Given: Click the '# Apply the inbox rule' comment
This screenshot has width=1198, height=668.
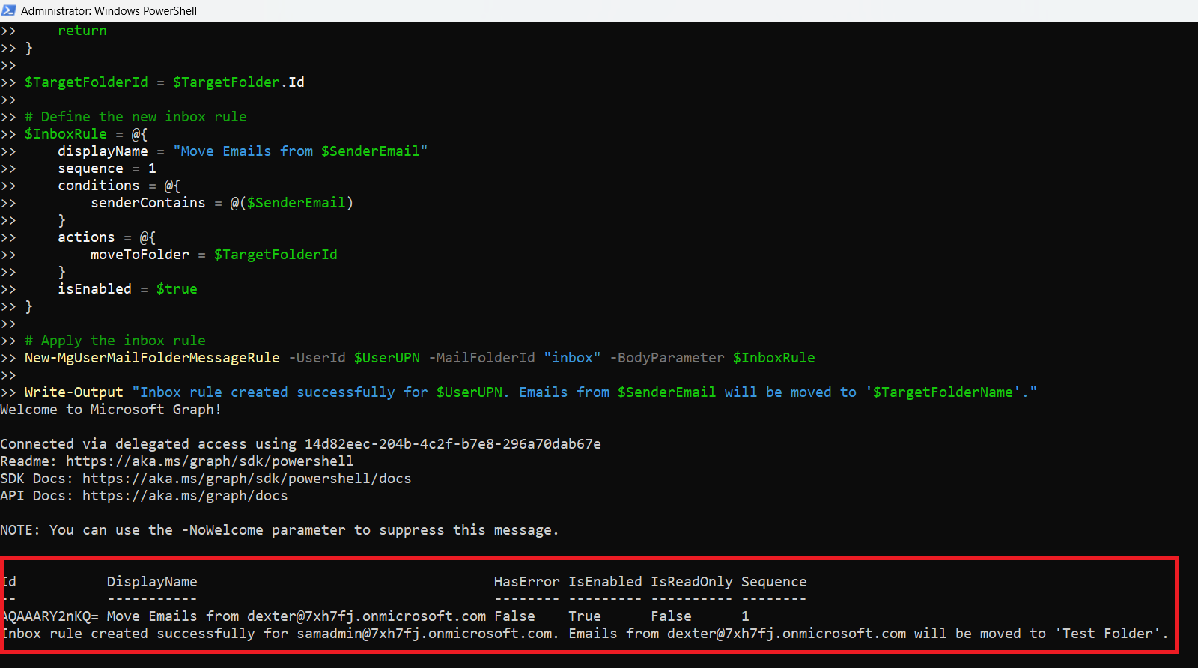Looking at the screenshot, I should pyautogui.click(x=115, y=341).
